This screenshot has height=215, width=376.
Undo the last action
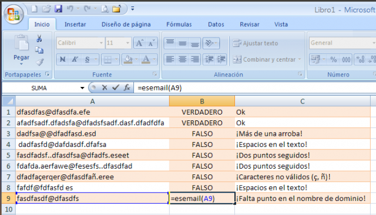[70, 9]
